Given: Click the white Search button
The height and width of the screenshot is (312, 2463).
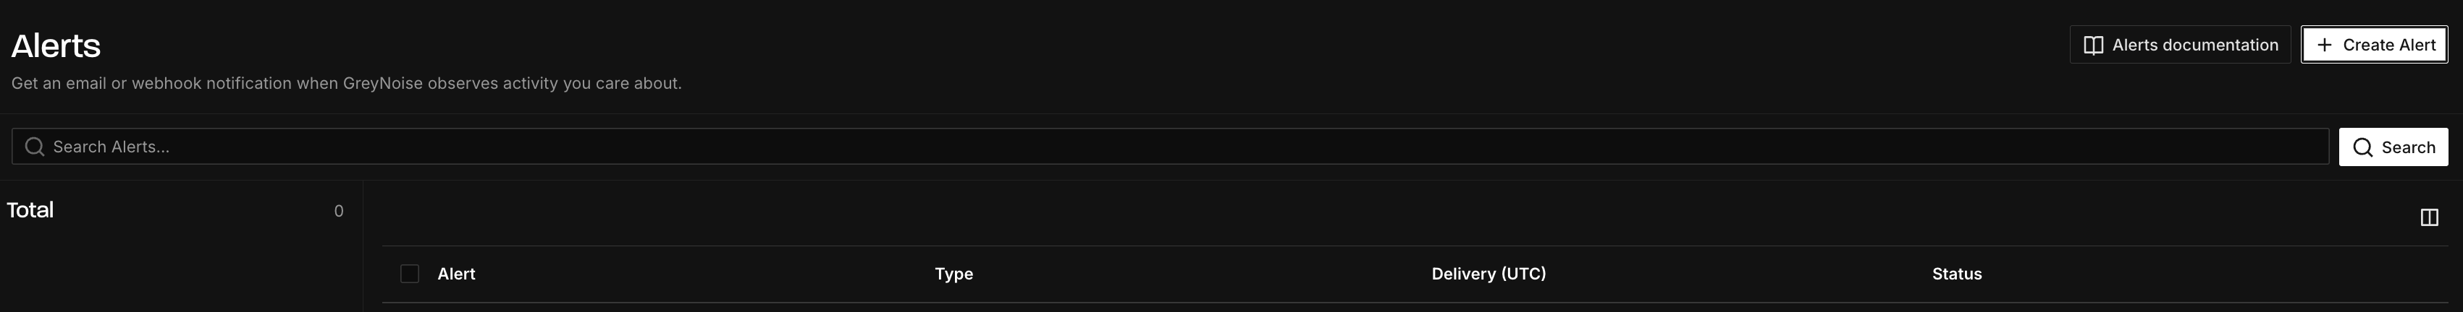Looking at the screenshot, I should pyautogui.click(x=2393, y=147).
